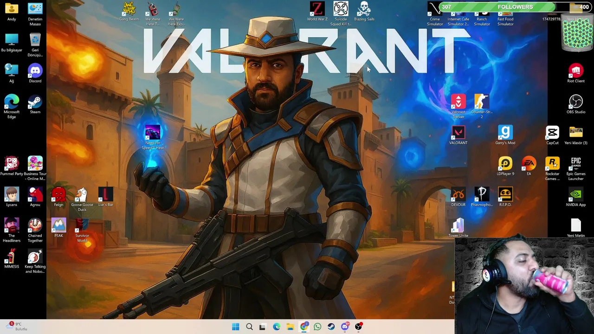Open the Riot Client shortcut
Viewport: 594px width, 334px height.
576,73
